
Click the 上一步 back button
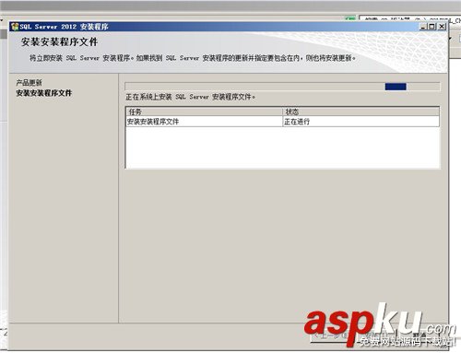point(333,335)
